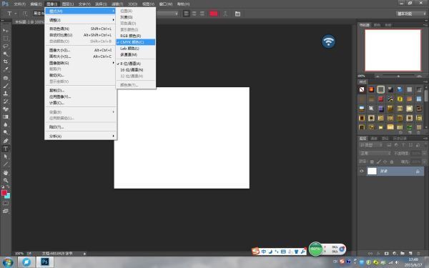429x268 pixels.
Task: Select the Clone Stamp tool
Action: click(x=6, y=94)
